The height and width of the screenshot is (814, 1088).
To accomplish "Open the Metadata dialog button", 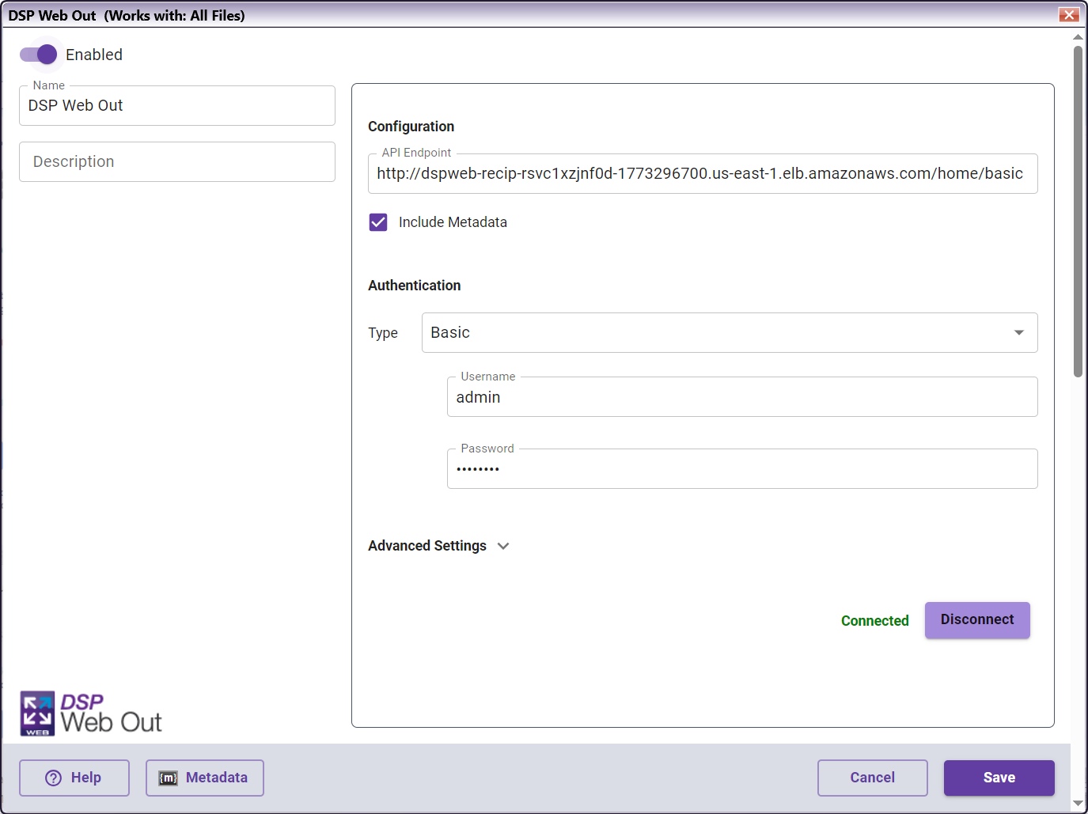I will pos(205,778).
